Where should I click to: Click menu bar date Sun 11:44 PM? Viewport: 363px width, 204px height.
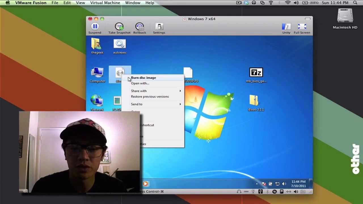click(335, 3)
